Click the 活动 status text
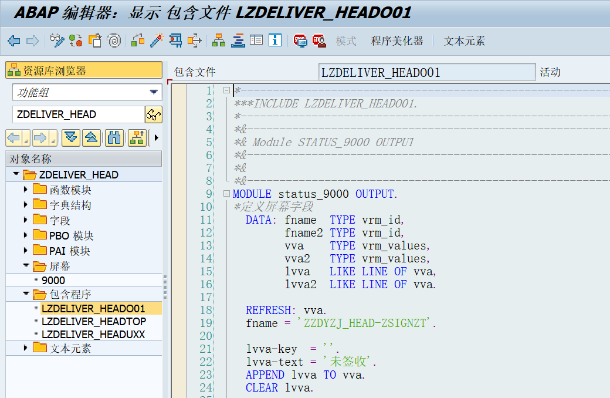Image resolution: width=610 pixels, height=398 pixels. click(550, 72)
